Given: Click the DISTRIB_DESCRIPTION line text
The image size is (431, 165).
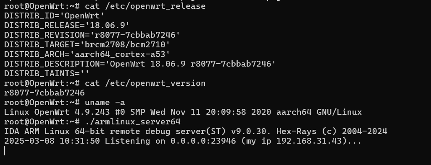Looking at the screenshot, I should (x=140, y=64).
